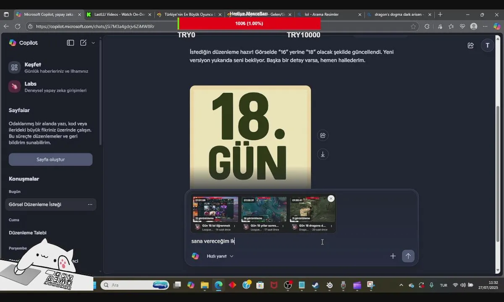504x302 pixels.
Task: Click the Sayfa oluştur button
Action: [50, 159]
